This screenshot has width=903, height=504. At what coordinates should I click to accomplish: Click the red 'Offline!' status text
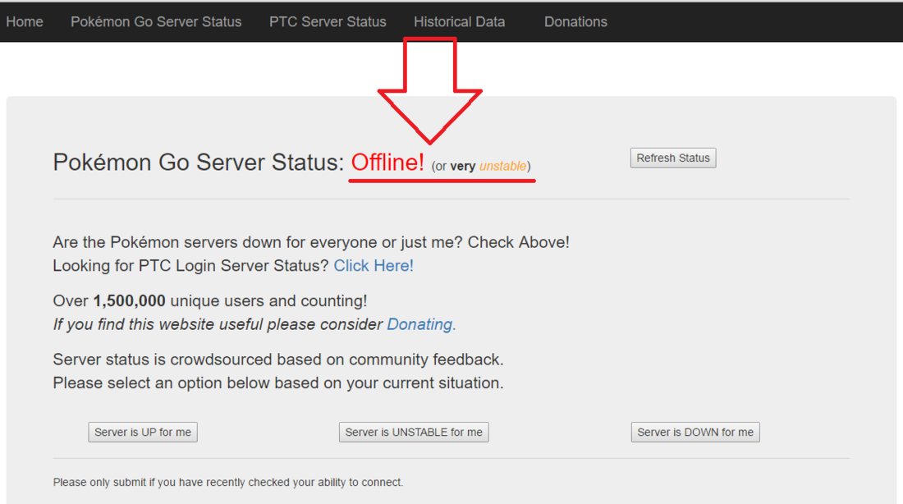387,163
